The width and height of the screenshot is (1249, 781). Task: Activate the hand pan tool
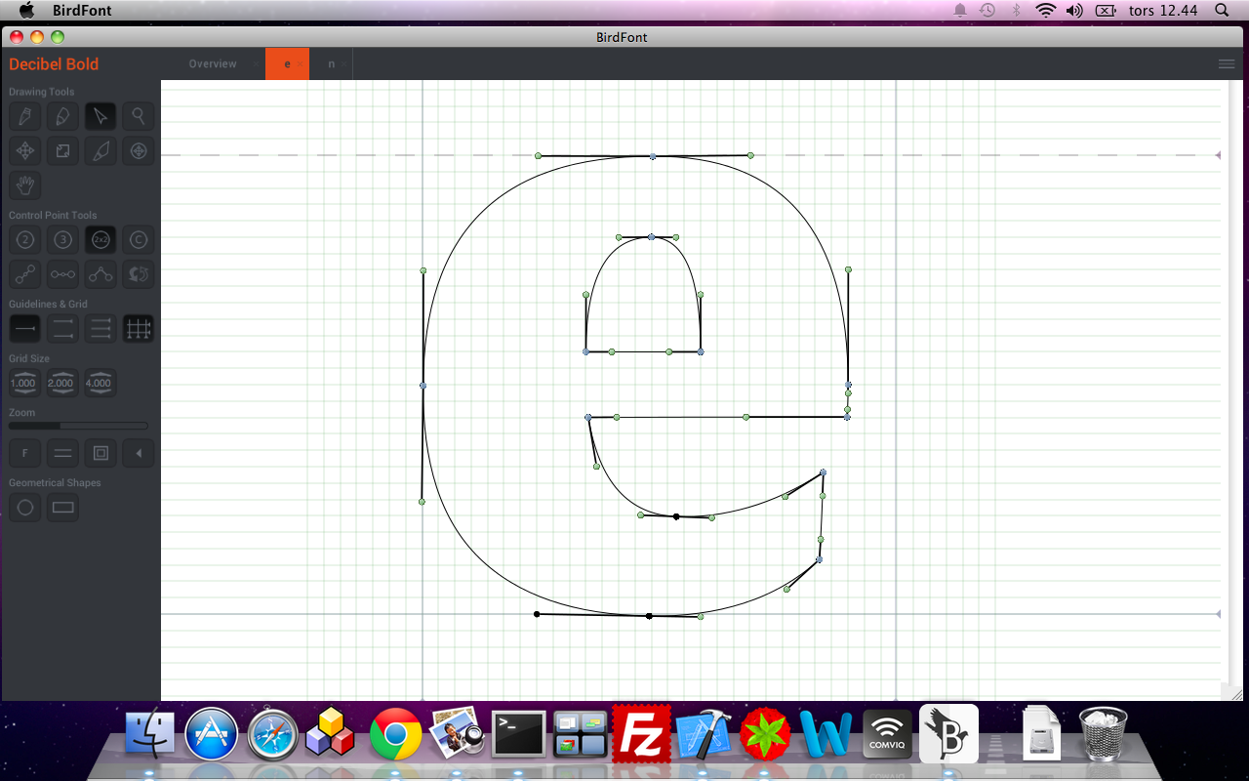tap(25, 185)
